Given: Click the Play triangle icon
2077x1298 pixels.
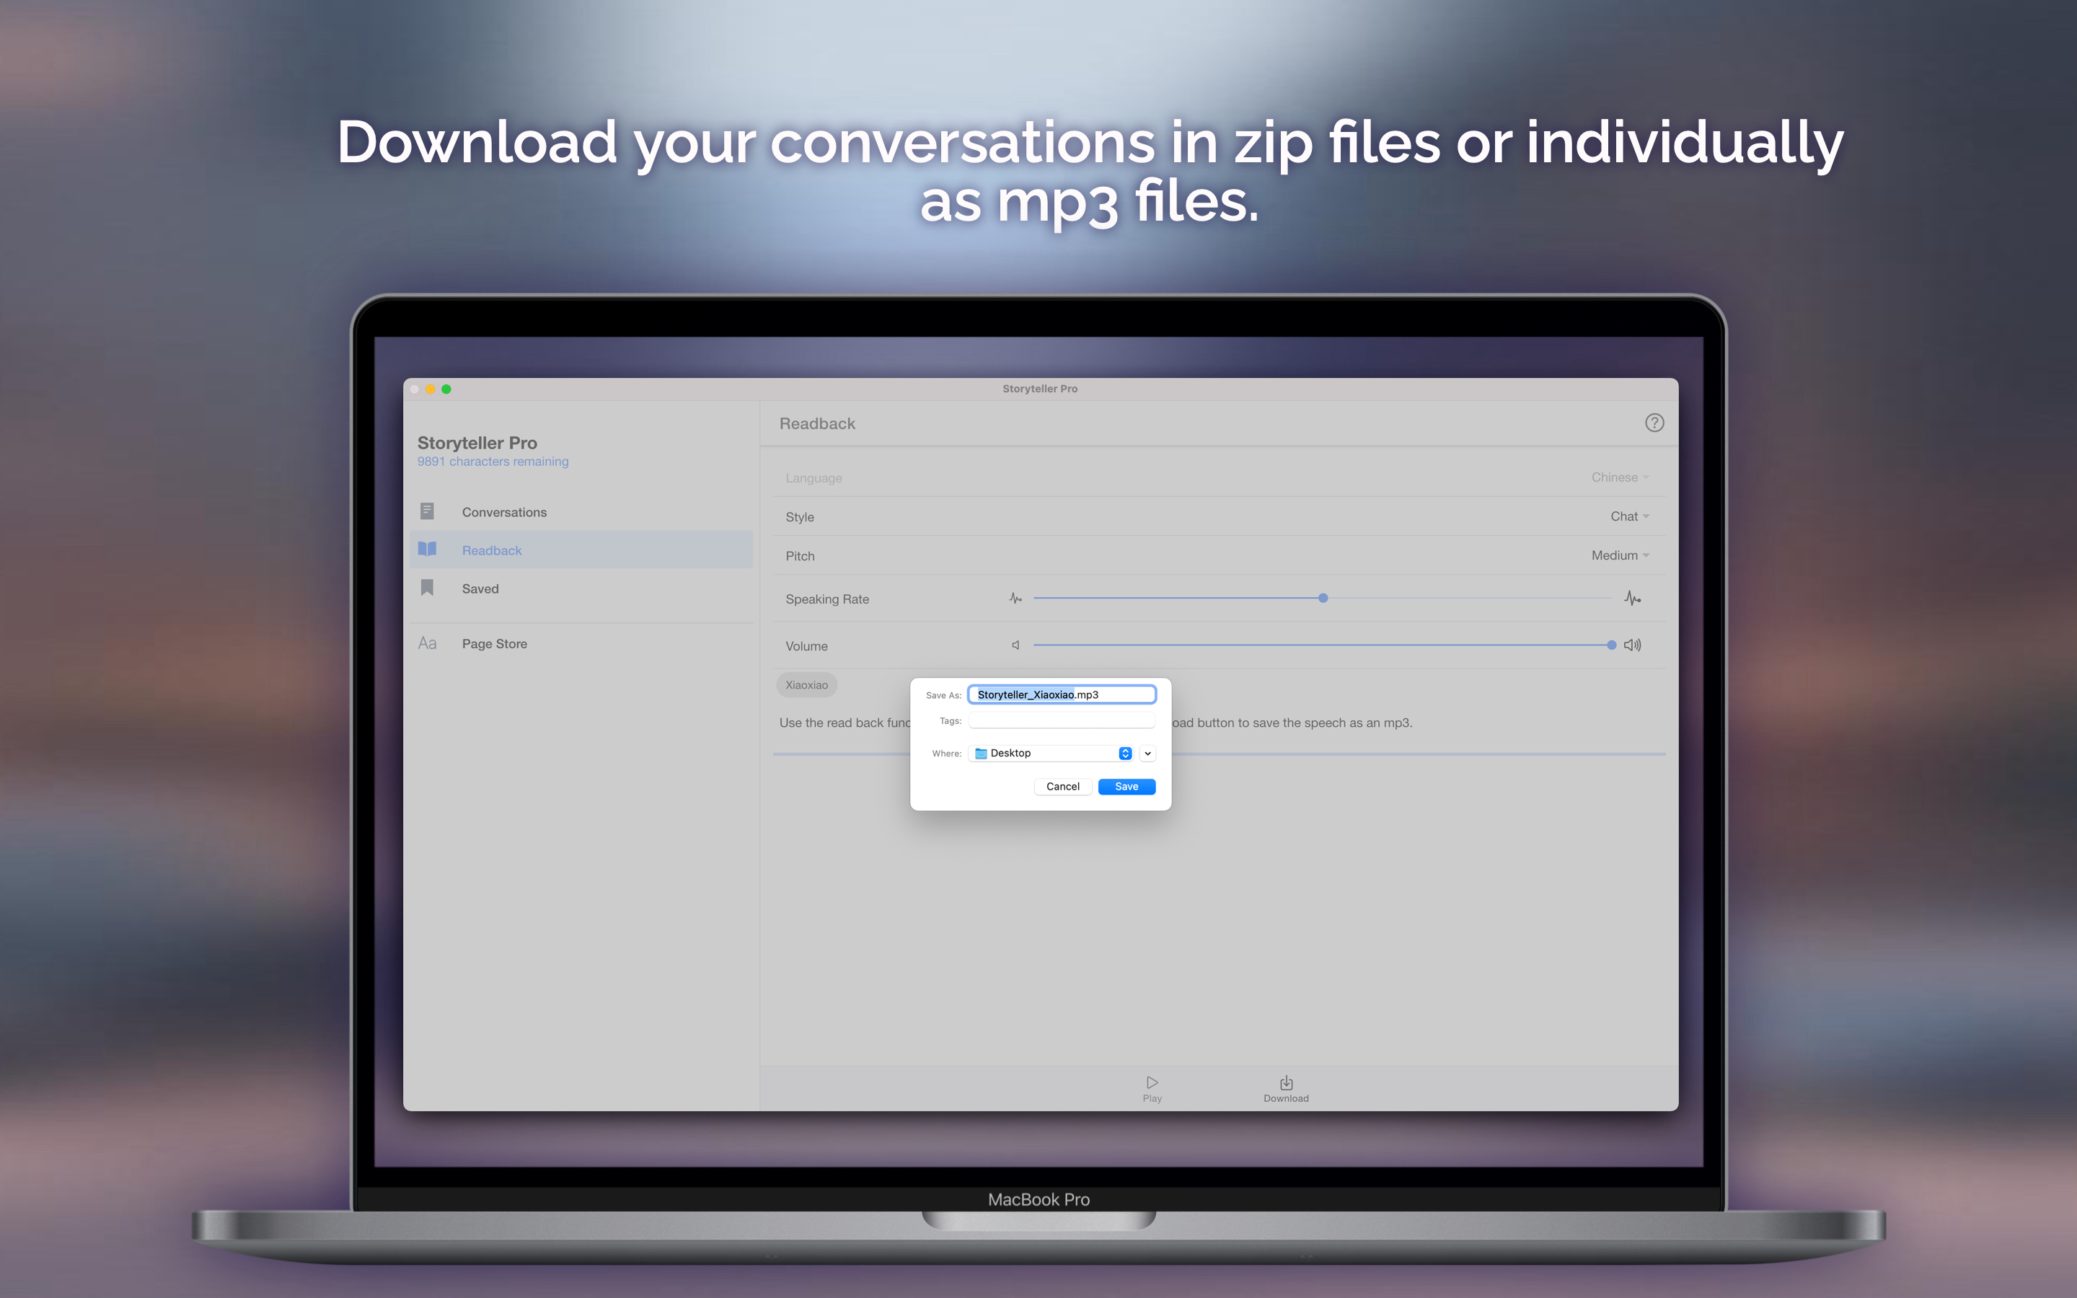Looking at the screenshot, I should point(1152,1082).
